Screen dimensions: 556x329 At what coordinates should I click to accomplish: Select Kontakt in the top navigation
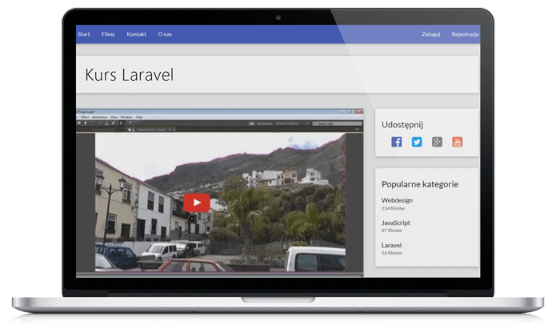[x=136, y=34]
